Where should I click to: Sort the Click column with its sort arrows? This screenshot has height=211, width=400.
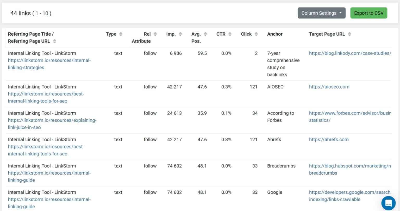257,34
